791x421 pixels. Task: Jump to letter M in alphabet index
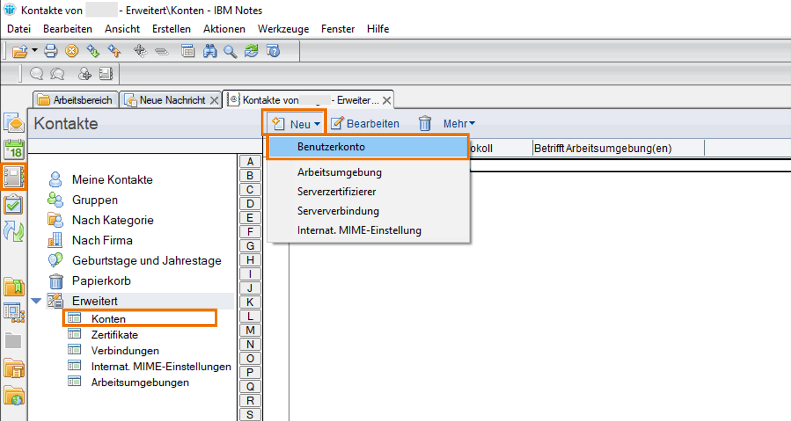coord(250,331)
